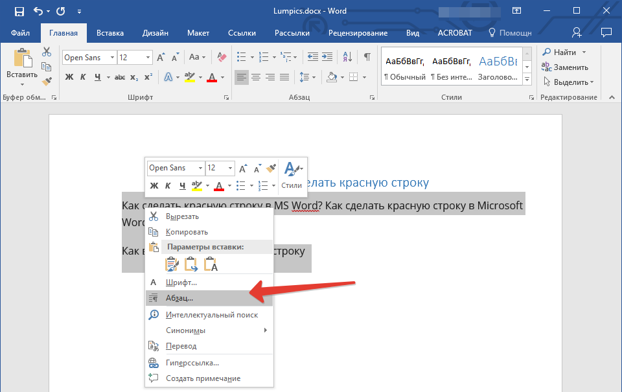Image resolution: width=622 pixels, height=392 pixels.
Task: Show paragraph marks with pilcrow icon
Action: tap(367, 57)
